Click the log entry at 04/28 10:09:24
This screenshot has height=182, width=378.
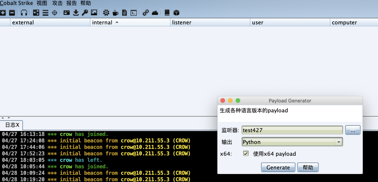[96, 173]
